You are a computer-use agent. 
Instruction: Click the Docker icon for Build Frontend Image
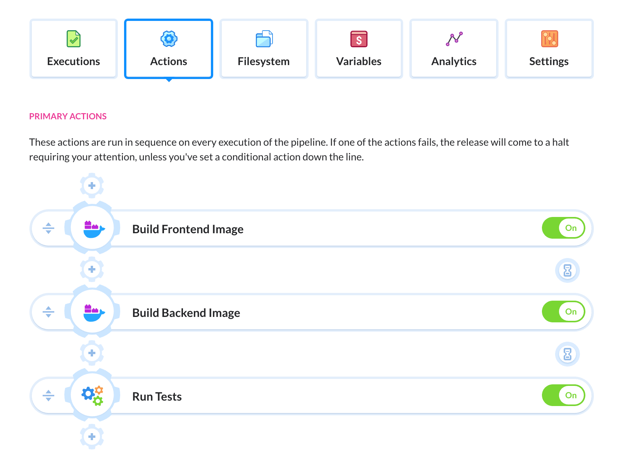pos(93,229)
